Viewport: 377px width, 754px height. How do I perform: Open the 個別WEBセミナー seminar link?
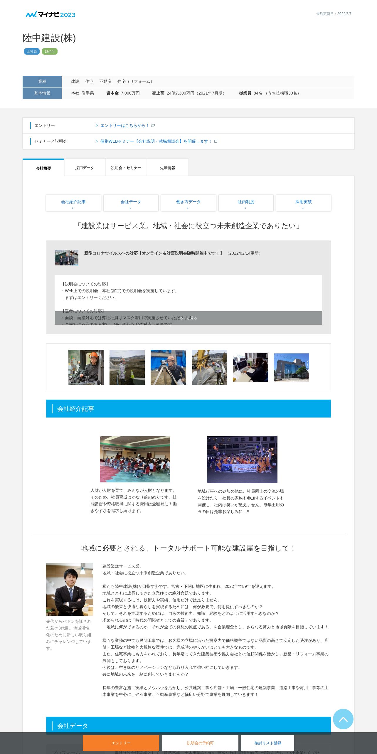point(156,141)
